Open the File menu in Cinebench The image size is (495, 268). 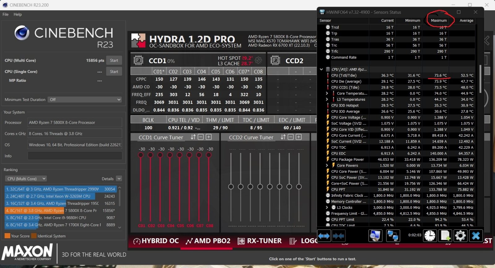pos(6,14)
